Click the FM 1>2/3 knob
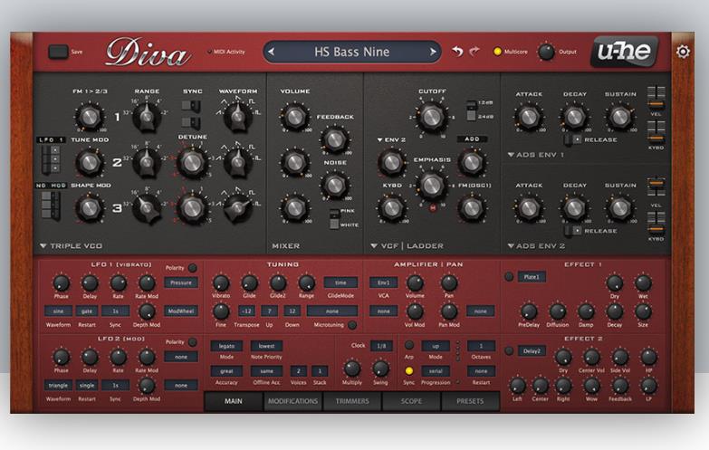 pyautogui.click(x=89, y=116)
